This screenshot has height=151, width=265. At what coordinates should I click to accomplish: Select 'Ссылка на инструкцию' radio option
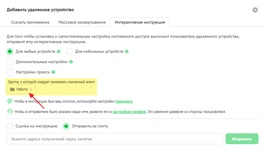(10, 126)
